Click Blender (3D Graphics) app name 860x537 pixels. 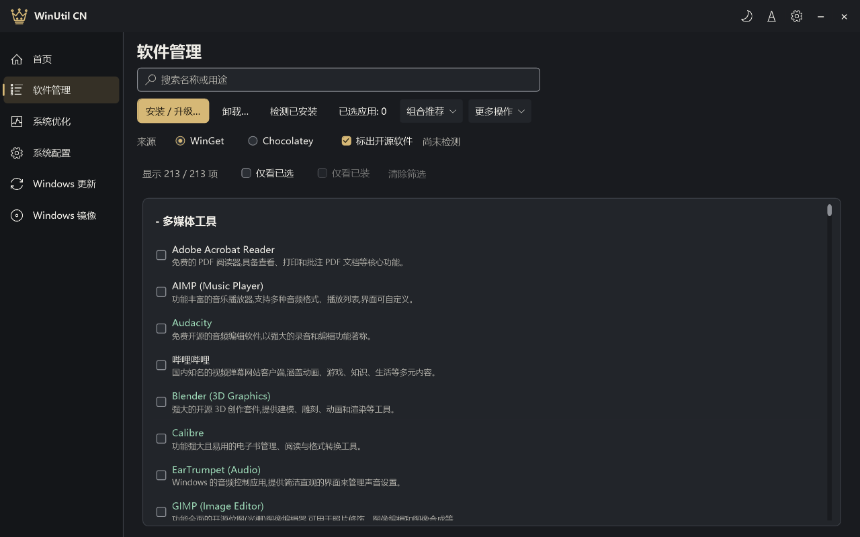pos(221,396)
